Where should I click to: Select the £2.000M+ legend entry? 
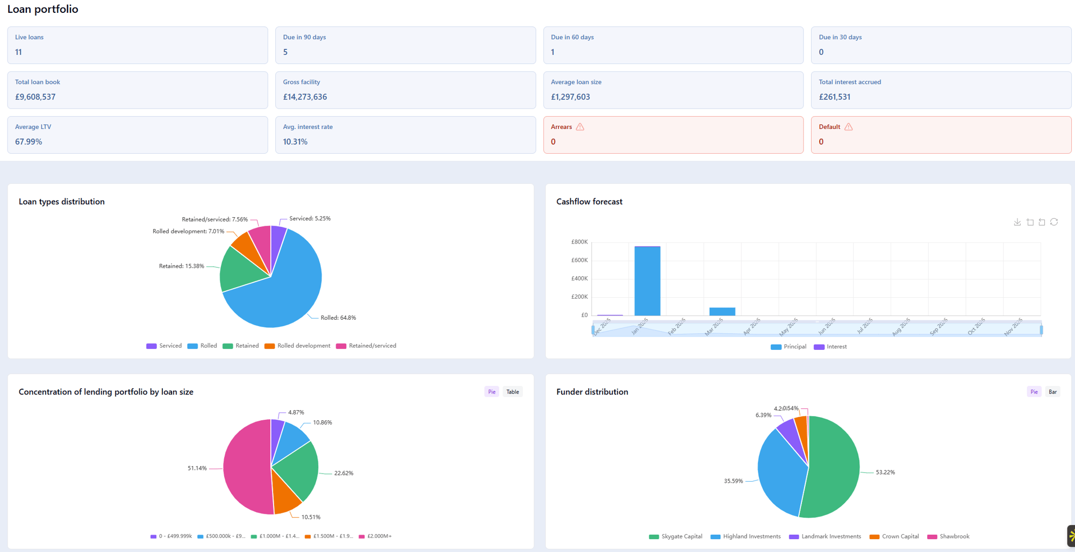click(376, 536)
